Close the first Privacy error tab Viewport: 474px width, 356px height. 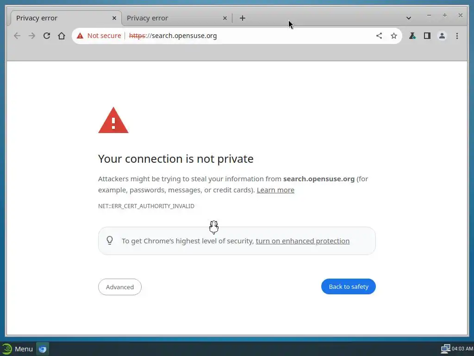click(114, 18)
